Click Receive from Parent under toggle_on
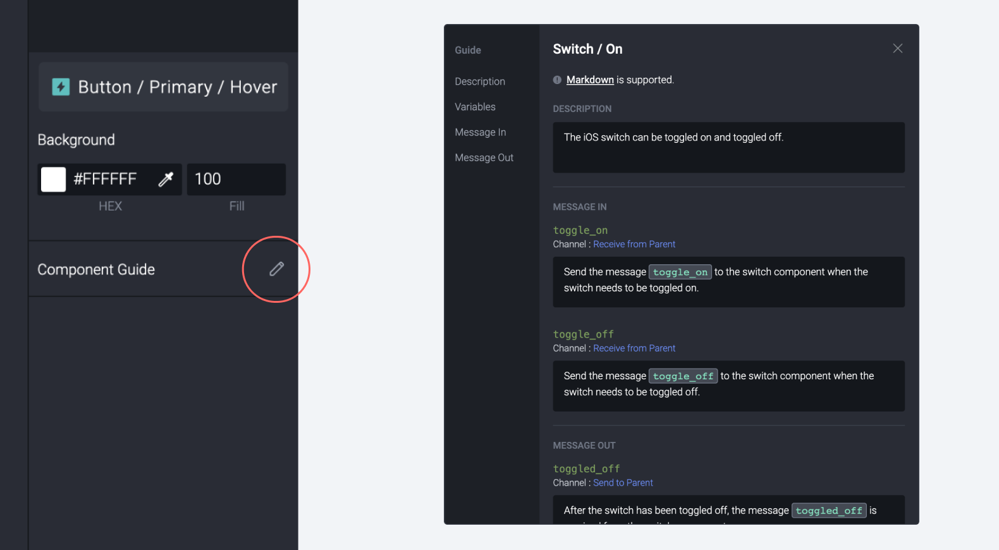Image resolution: width=999 pixels, height=550 pixels. click(634, 244)
